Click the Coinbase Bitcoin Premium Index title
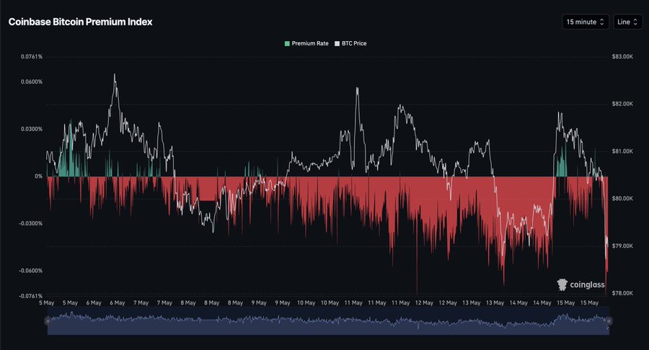Screen dimensions: 649x350 click(80, 22)
